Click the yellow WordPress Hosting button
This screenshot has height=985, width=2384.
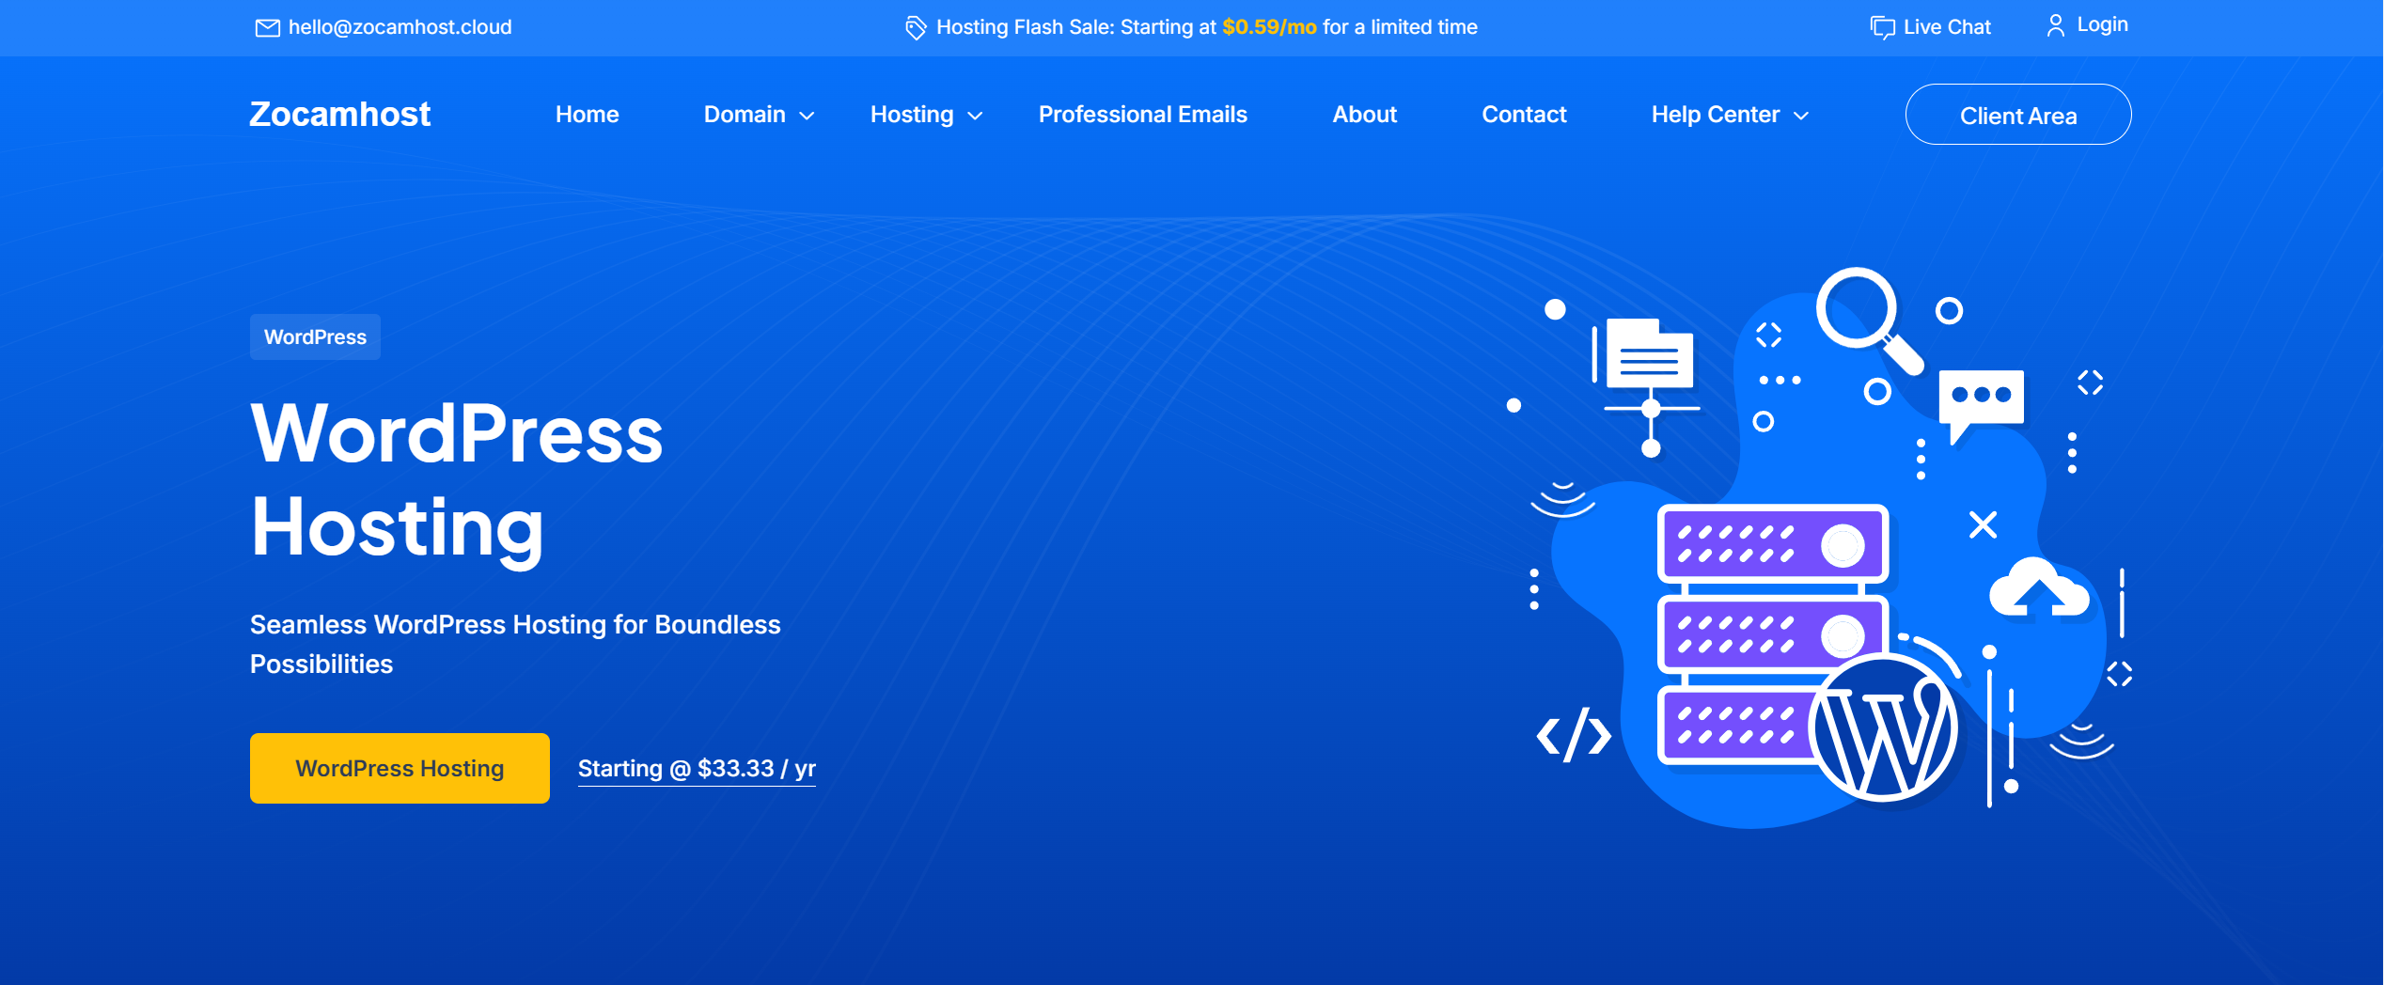pos(400,768)
